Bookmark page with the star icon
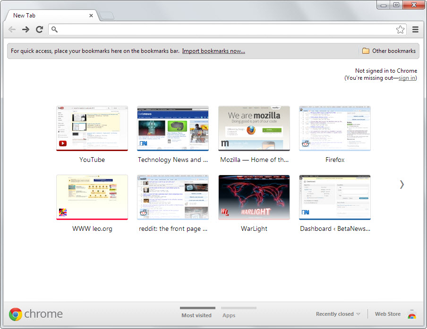 [x=400, y=30]
